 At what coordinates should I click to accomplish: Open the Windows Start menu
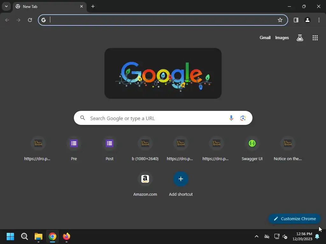click(10, 236)
